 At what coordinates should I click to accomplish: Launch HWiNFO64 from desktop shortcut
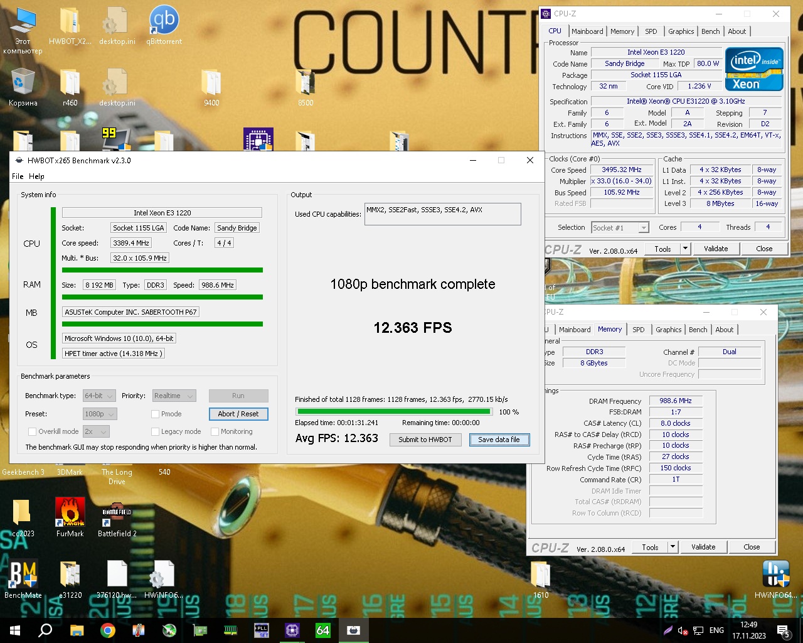[776, 578]
